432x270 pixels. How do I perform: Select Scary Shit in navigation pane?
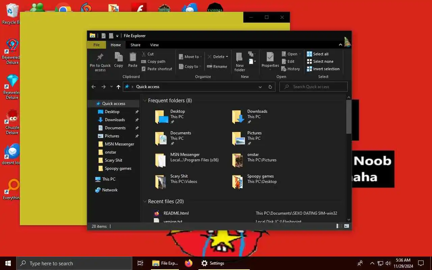pos(113,160)
